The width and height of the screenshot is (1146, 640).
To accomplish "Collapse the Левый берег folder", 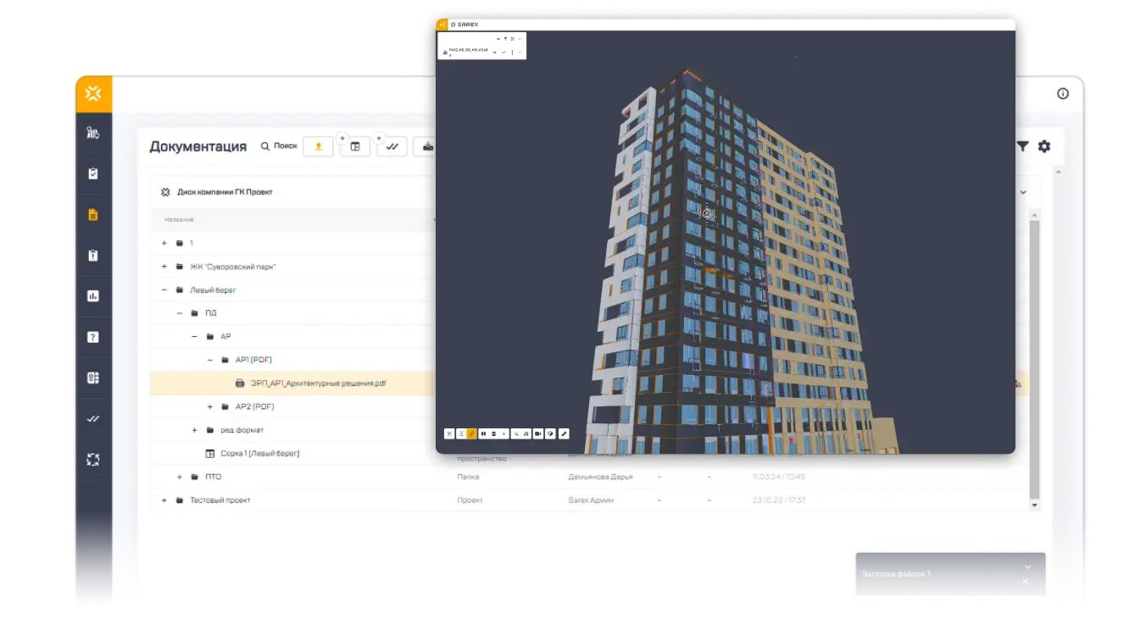I will pos(164,290).
